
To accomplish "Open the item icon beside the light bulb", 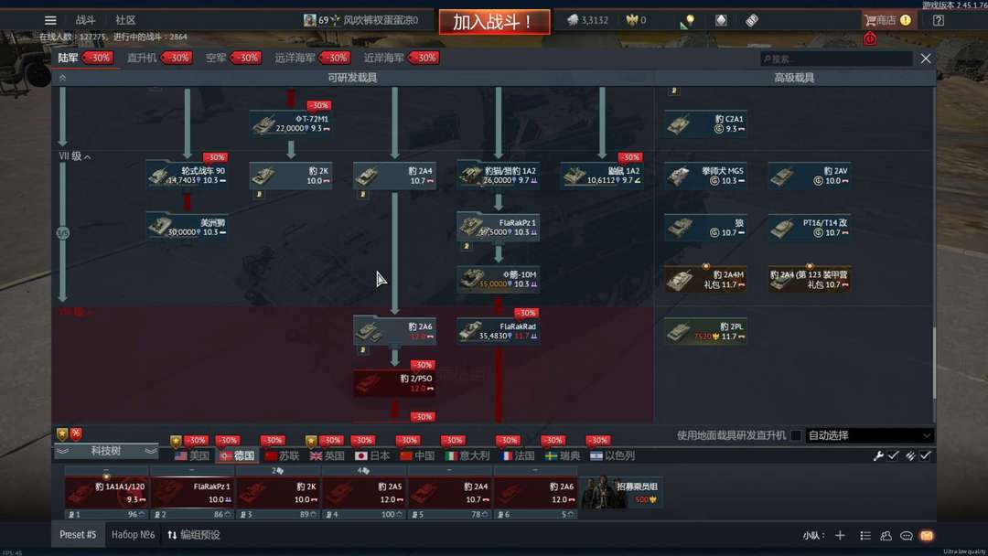I will coord(721,20).
